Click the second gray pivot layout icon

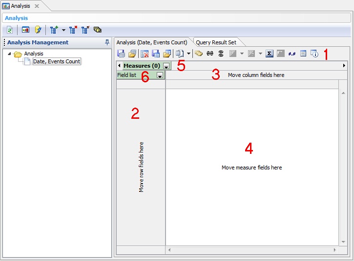[x=251, y=54]
